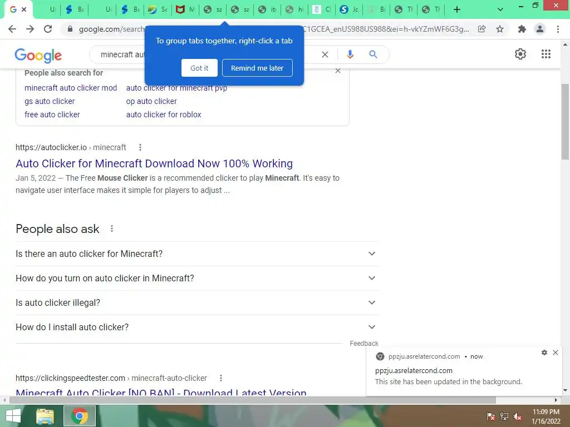Viewport: 570px width, 427px height.
Task: Start voice search with microphone
Action: [x=350, y=54]
